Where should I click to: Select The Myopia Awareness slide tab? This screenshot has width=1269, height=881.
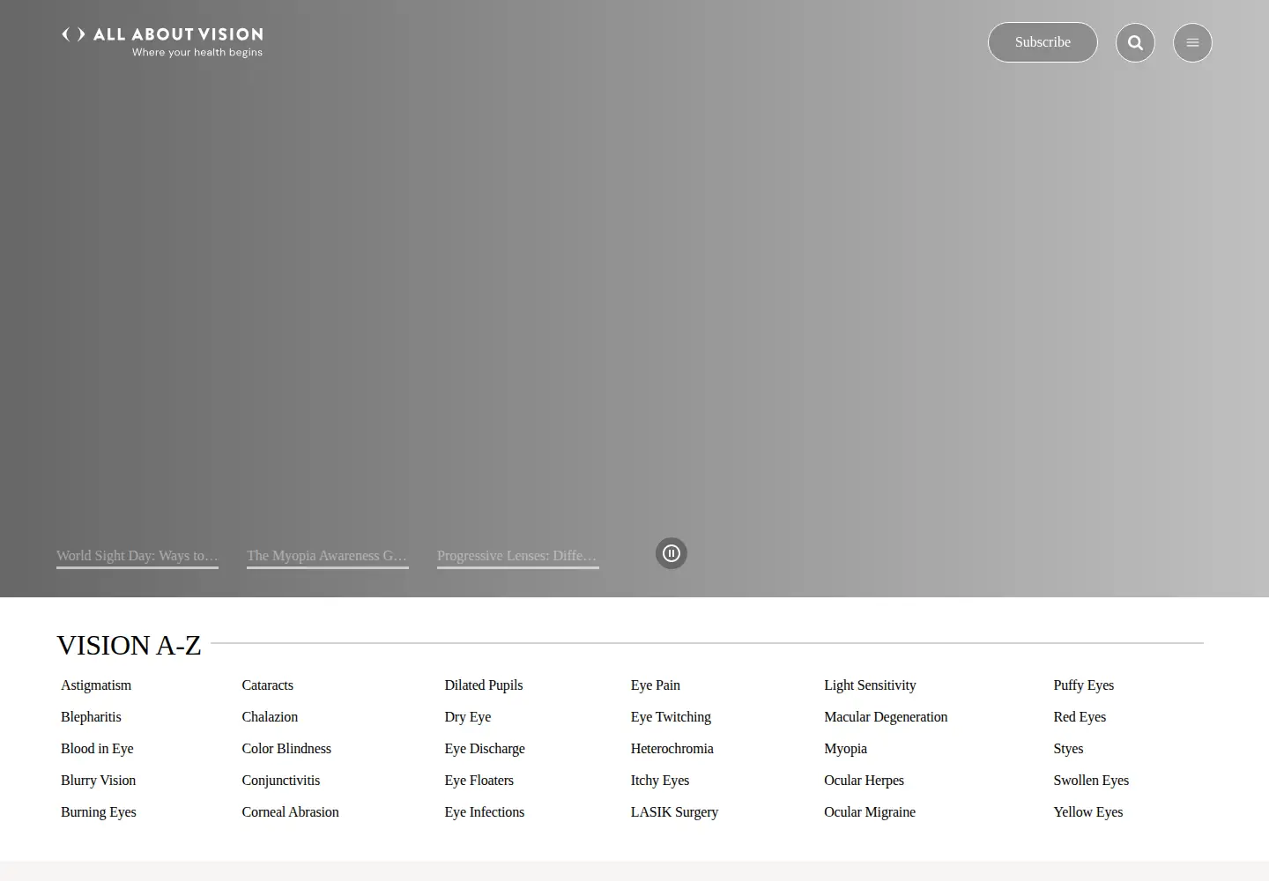328,556
